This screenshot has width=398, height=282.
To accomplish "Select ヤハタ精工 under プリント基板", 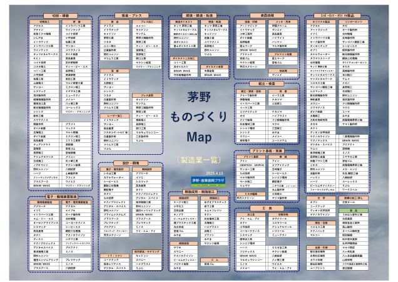I will coord(251,182).
